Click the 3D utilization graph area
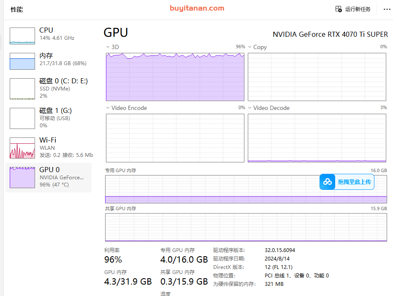 point(175,77)
